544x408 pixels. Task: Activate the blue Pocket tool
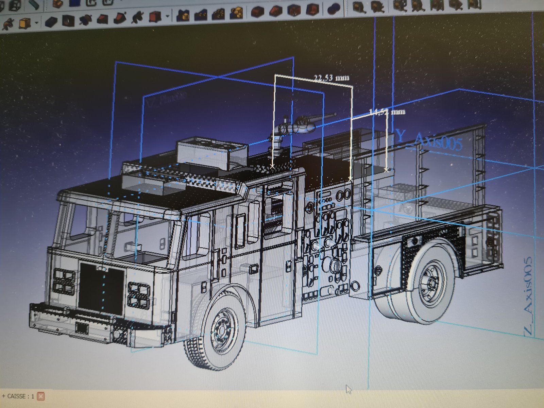pos(52,22)
